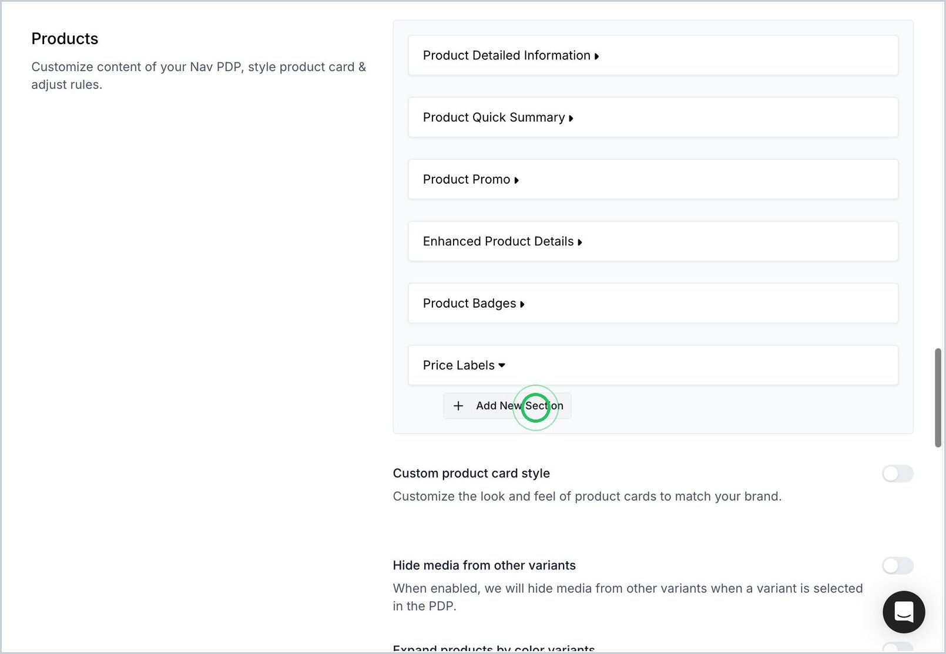This screenshot has width=946, height=654.
Task: Click the 'Customize the look and feel' description
Action: [587, 497]
